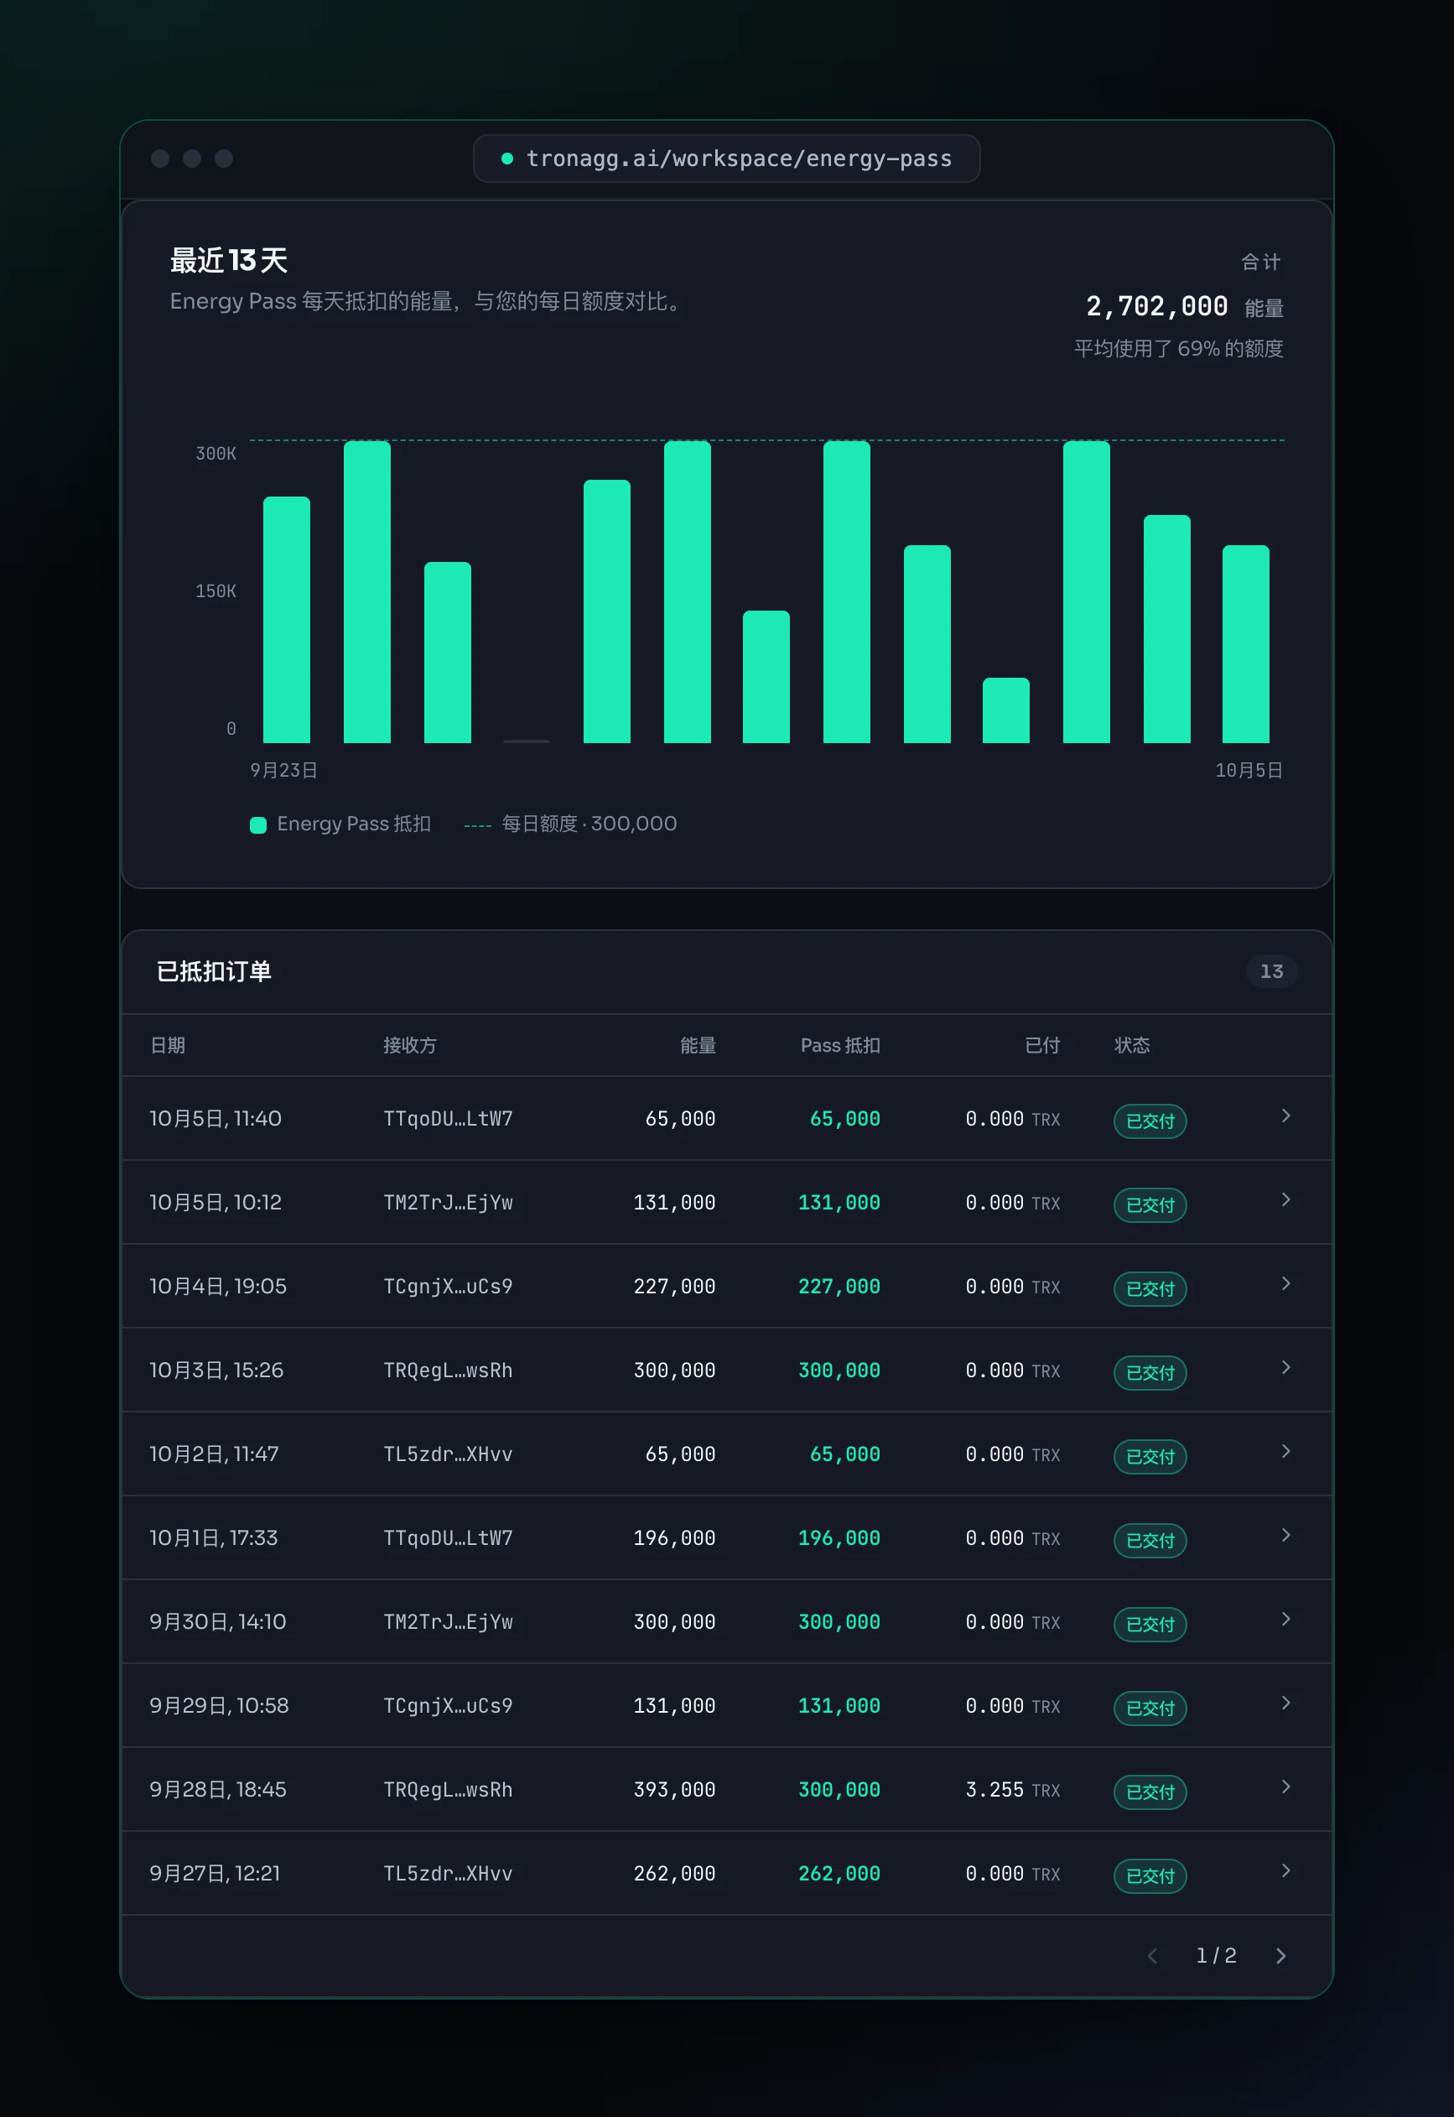
Task: Expand the 10月4日 19:05 order row chevron
Action: pyautogui.click(x=1285, y=1284)
